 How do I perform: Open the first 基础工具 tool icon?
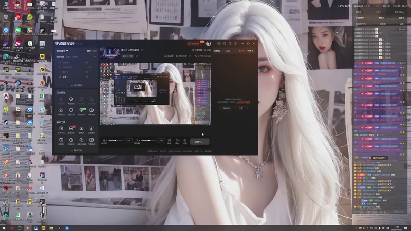[61, 129]
